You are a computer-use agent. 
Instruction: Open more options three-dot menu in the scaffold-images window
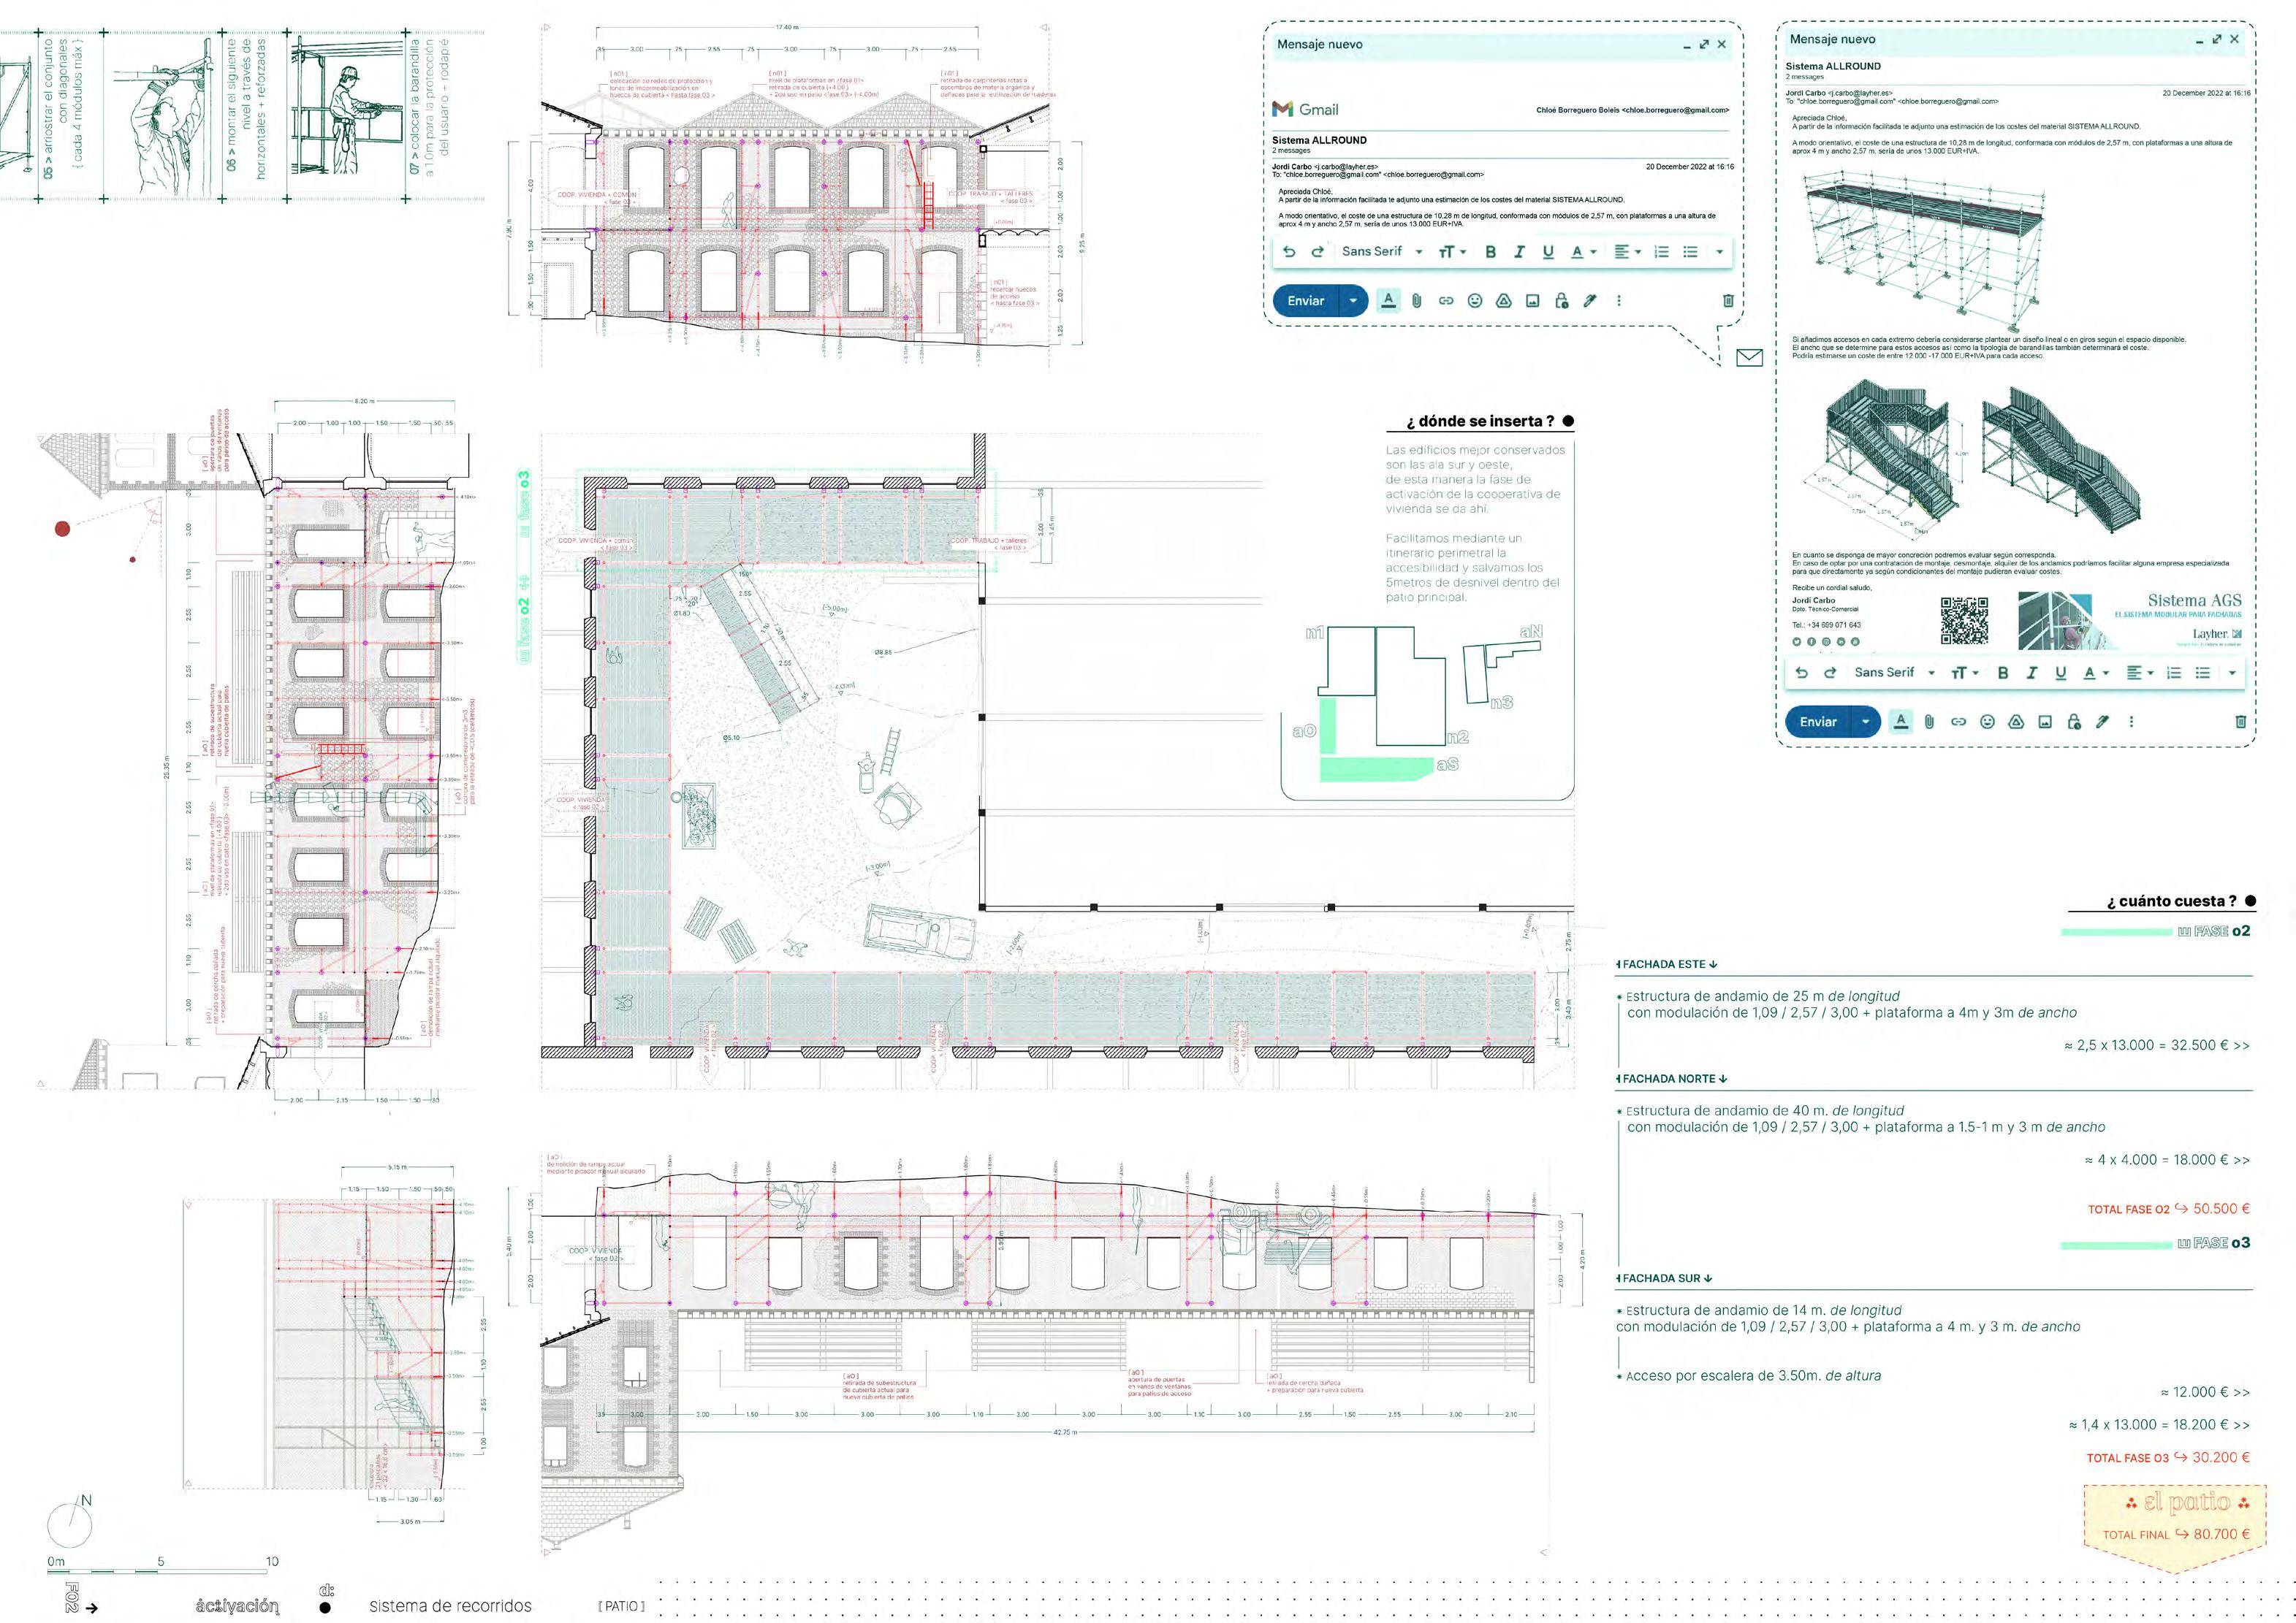click(2131, 722)
